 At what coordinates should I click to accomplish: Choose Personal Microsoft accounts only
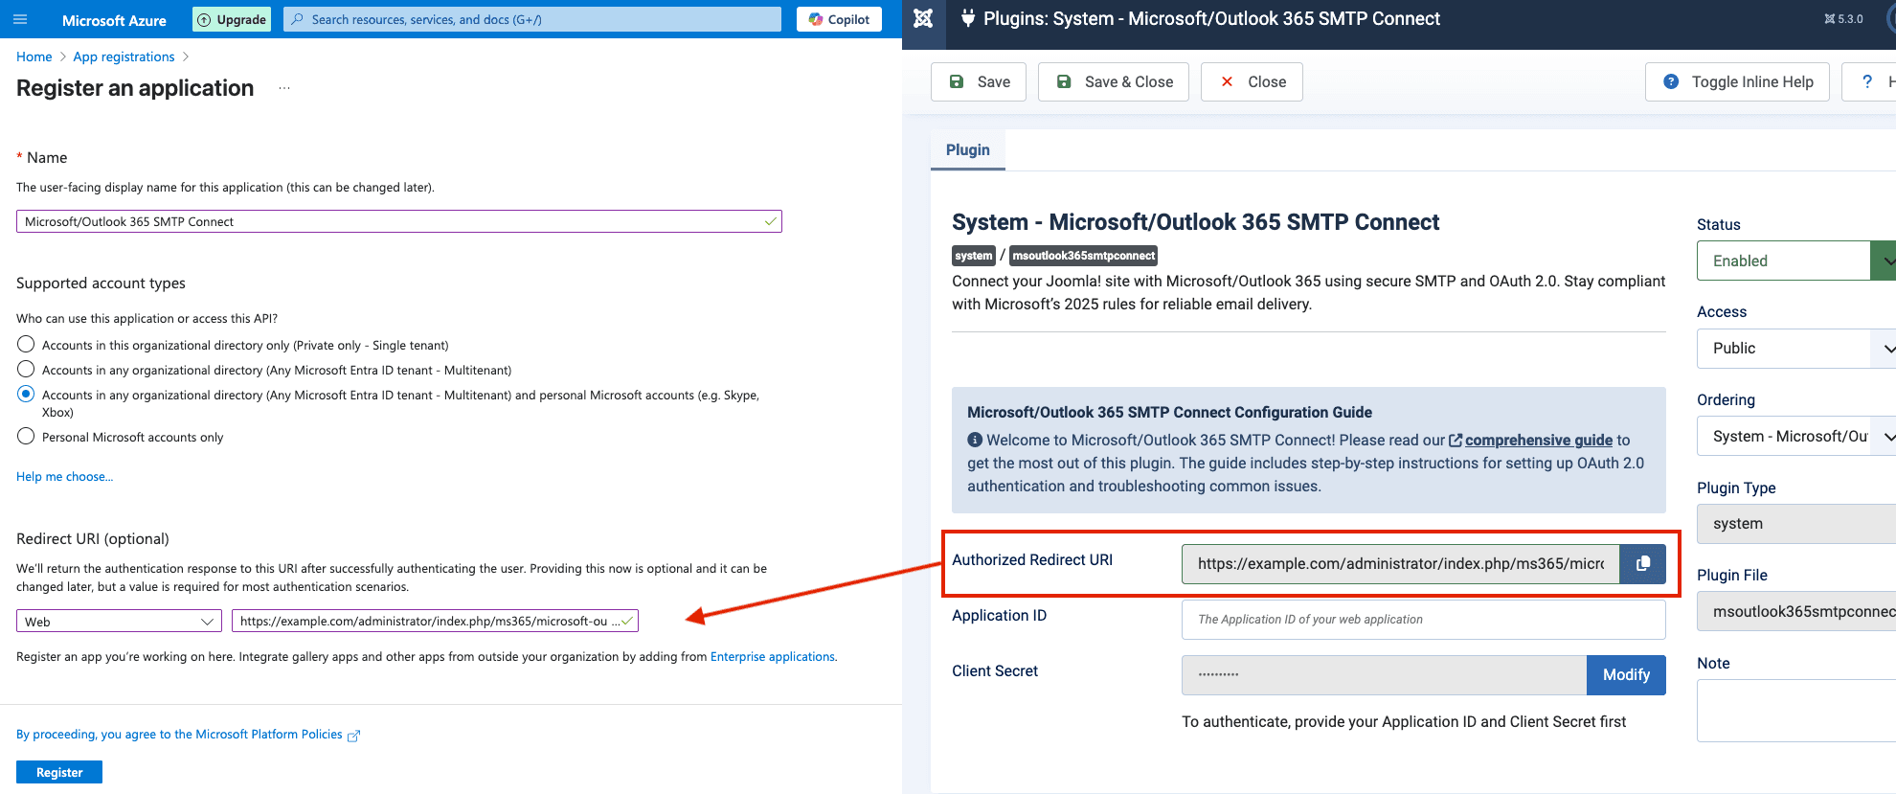26,437
